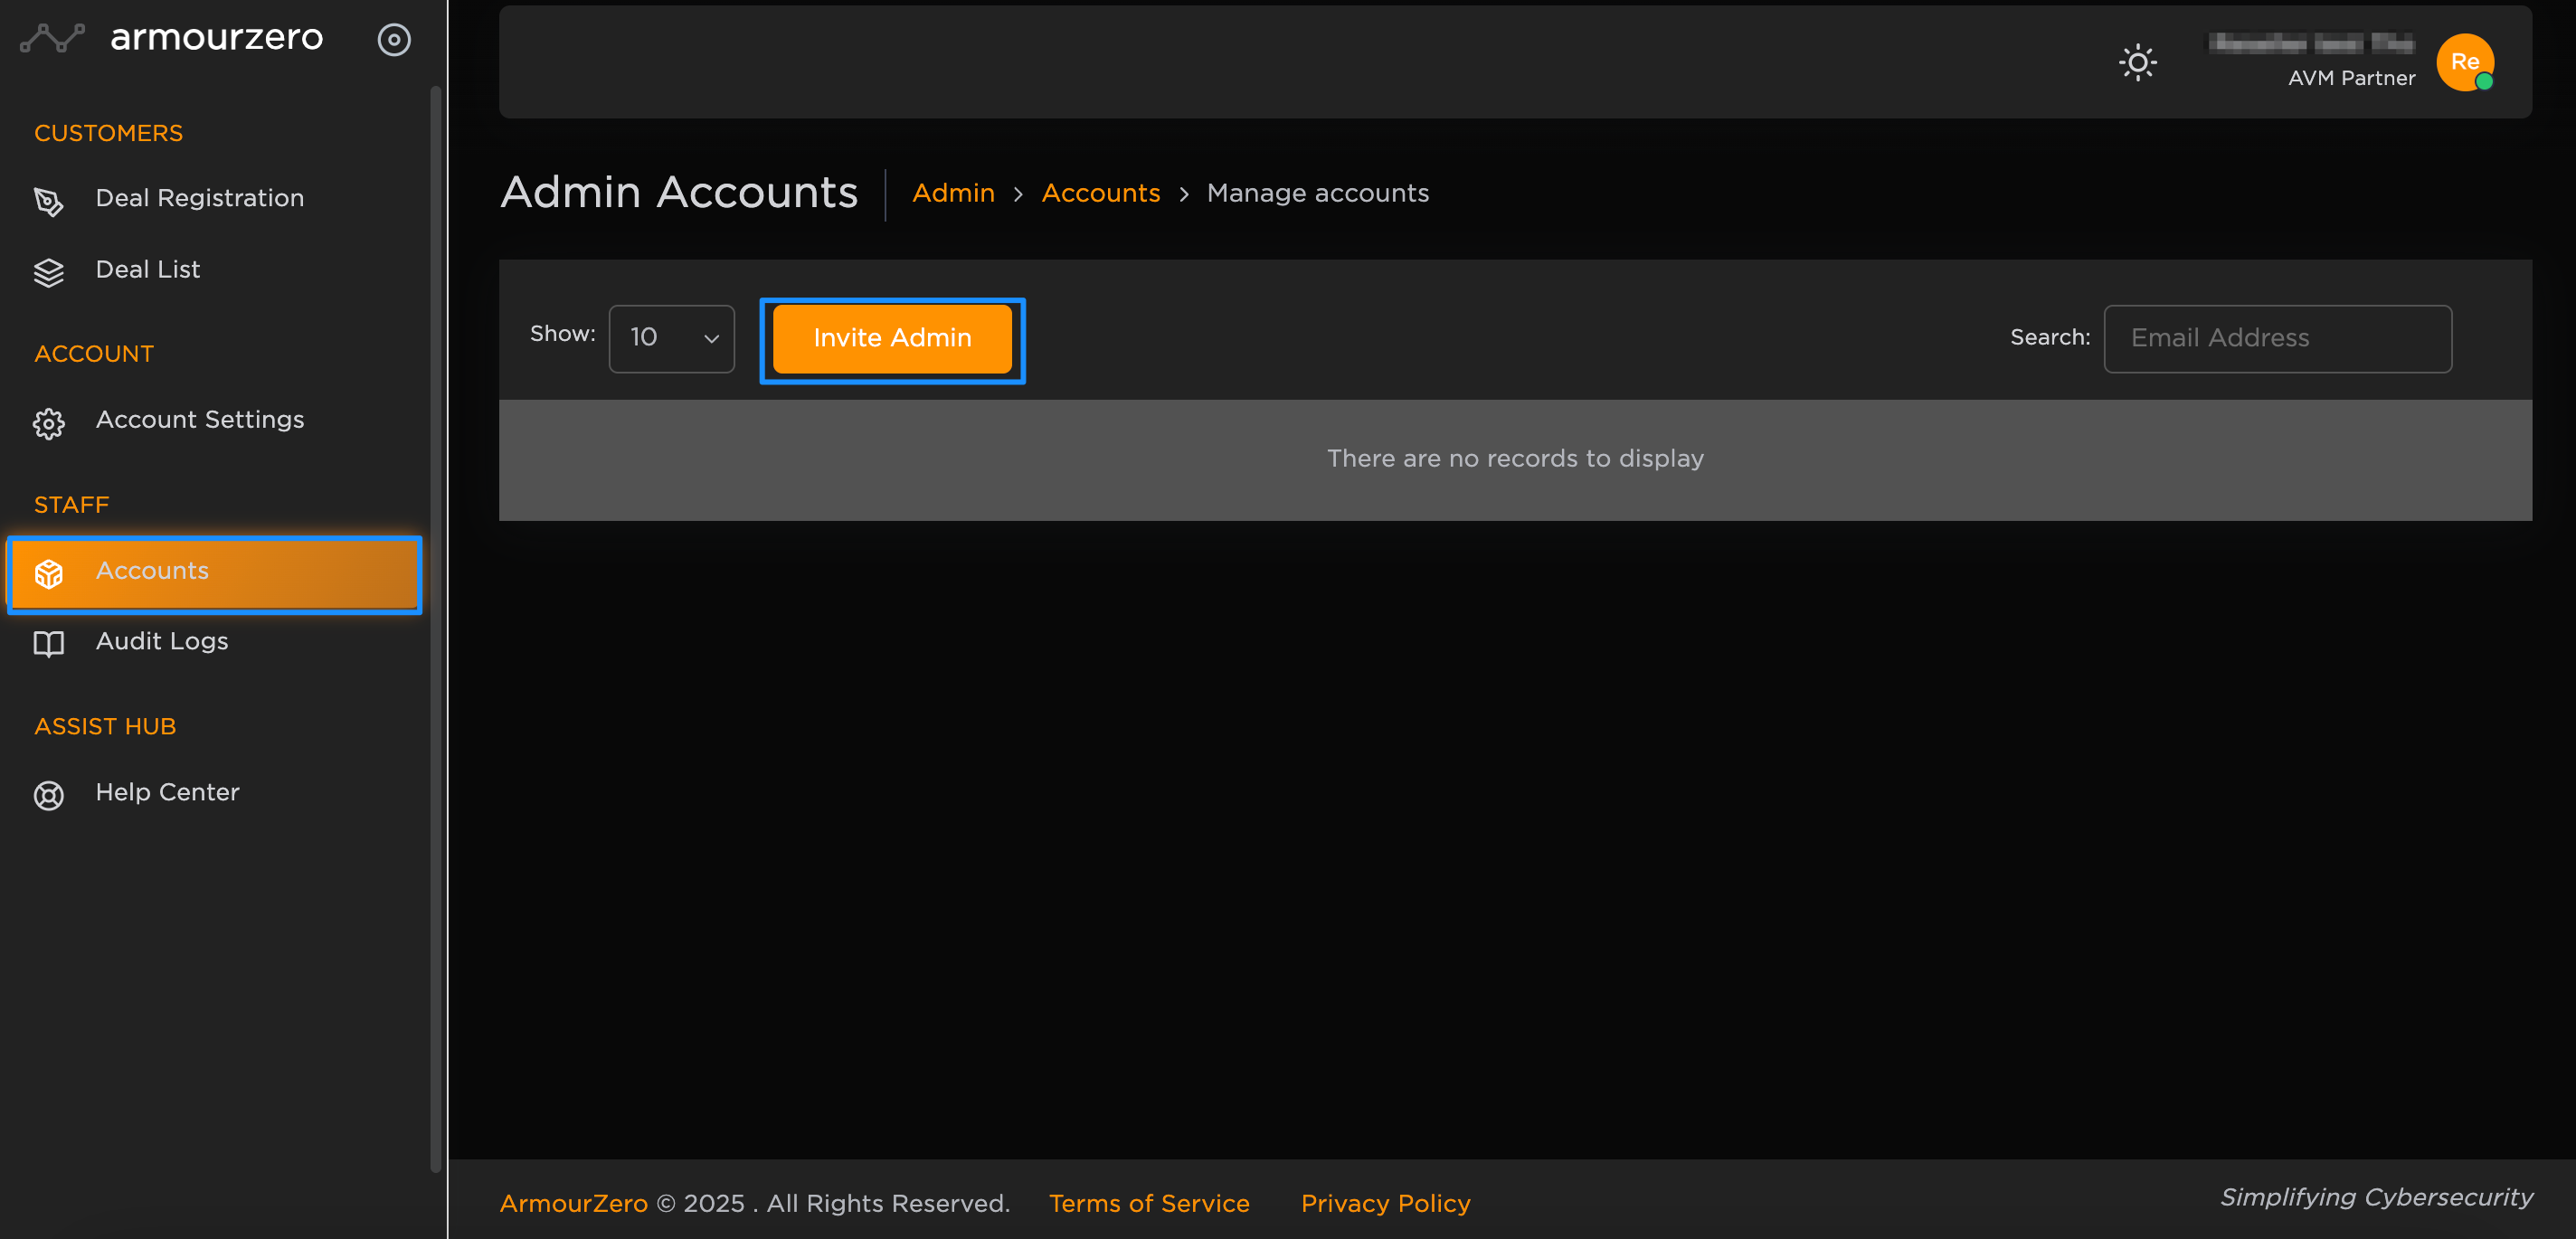Click the Deal List layers icon
This screenshot has height=1239, width=2576.
[x=49, y=272]
